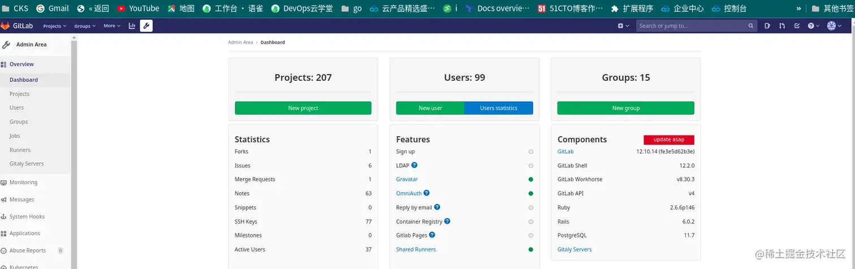Screen dimensions: 855x269
Task: Open Runners in the admin sidebar
Action: click(x=20, y=150)
